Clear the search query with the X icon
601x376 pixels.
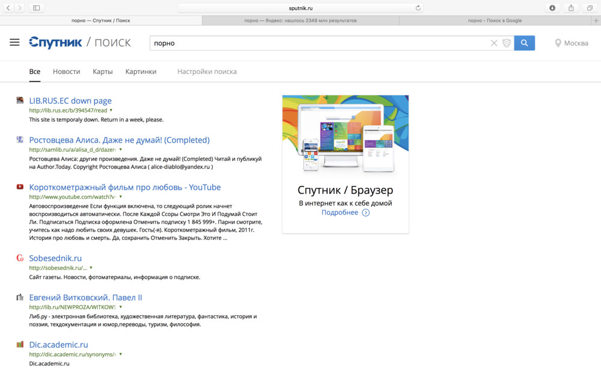tap(494, 43)
